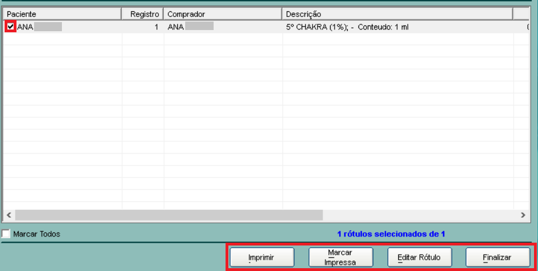Click the Registro value 1 in the row
Viewport: 538px width, 271px height.
pos(156,27)
